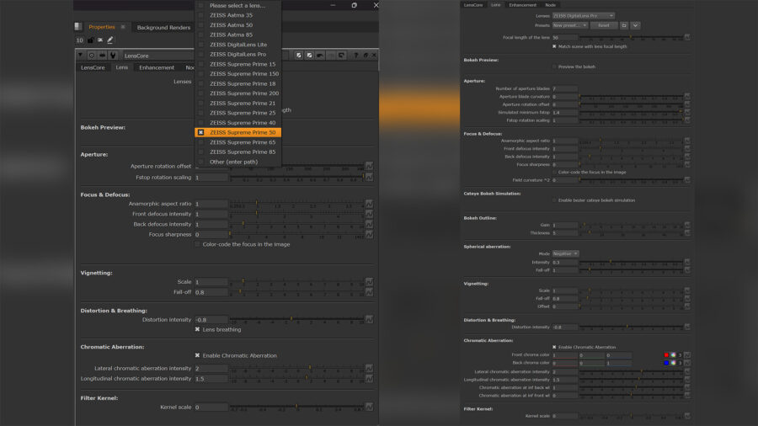Viewport: 758px width, 426px height.
Task: Open animation menu for Vignetting Scale, left panel
Action: click(x=370, y=281)
